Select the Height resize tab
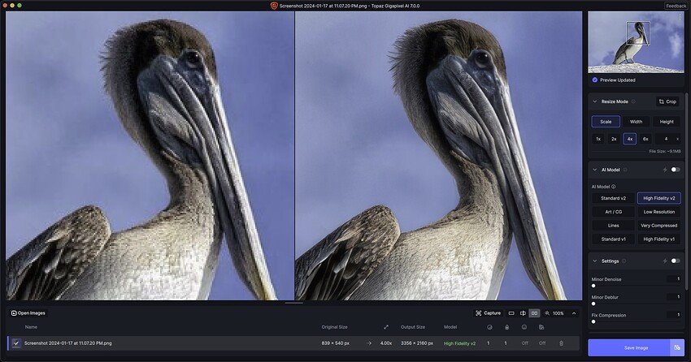This screenshot has width=691, height=362. 666,122
